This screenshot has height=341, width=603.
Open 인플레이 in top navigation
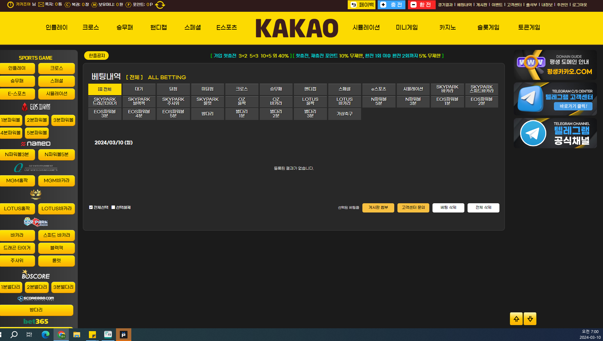click(x=57, y=28)
